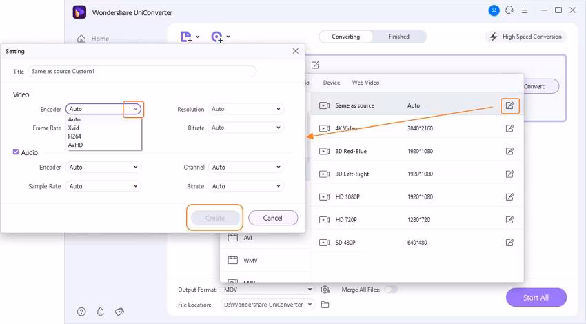This screenshot has height=324, width=586.
Task: Open the help question mark icon
Action: coord(81,312)
